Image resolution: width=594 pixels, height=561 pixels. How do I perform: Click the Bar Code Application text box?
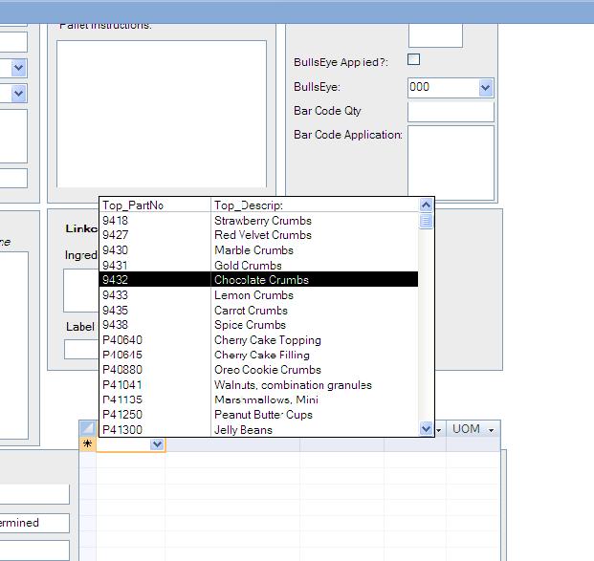pos(451,162)
